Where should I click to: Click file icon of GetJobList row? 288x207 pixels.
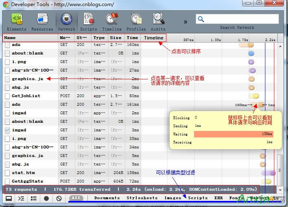(7, 96)
